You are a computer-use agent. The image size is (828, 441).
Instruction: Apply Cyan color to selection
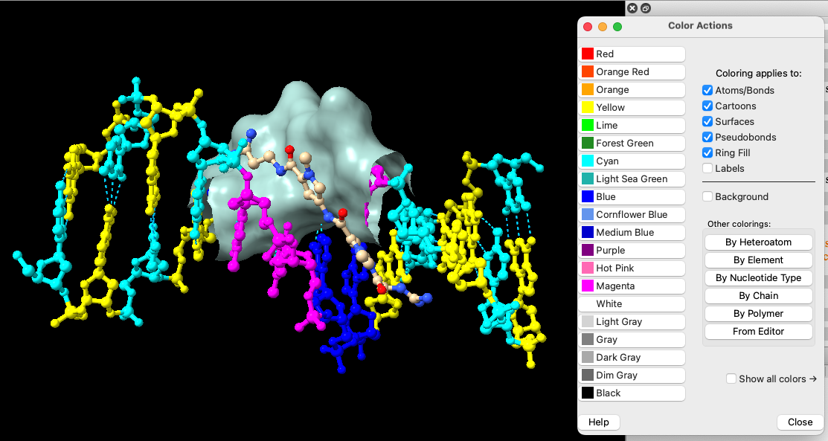click(632, 161)
